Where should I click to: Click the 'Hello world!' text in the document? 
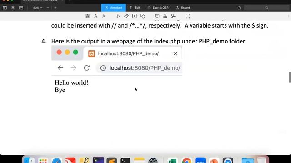(x=71, y=82)
